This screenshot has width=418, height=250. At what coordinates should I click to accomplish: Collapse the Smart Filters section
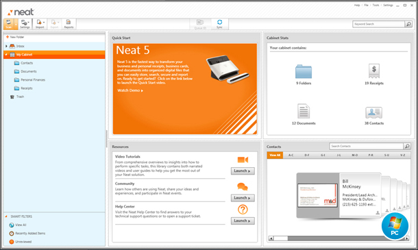pyautogui.click(x=6, y=216)
